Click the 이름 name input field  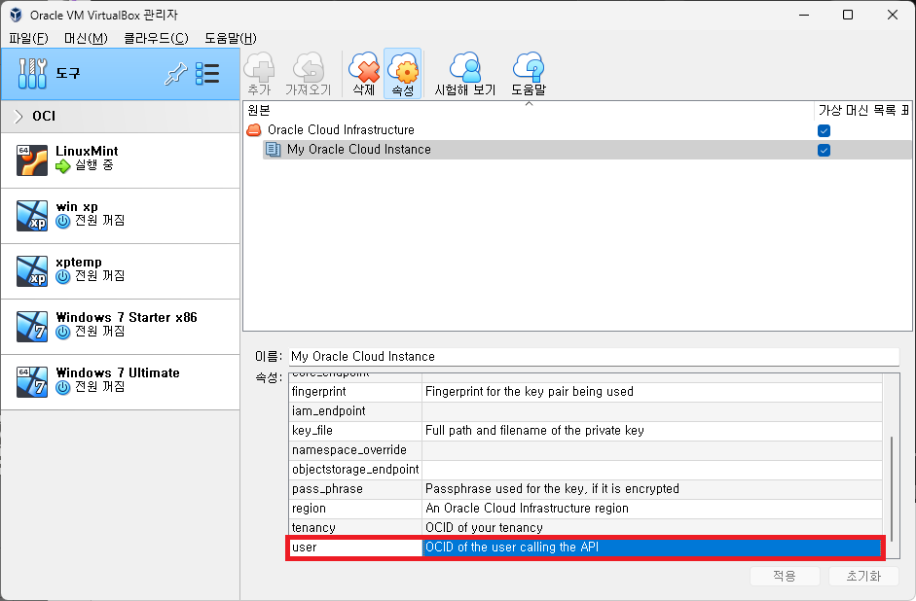pos(594,357)
